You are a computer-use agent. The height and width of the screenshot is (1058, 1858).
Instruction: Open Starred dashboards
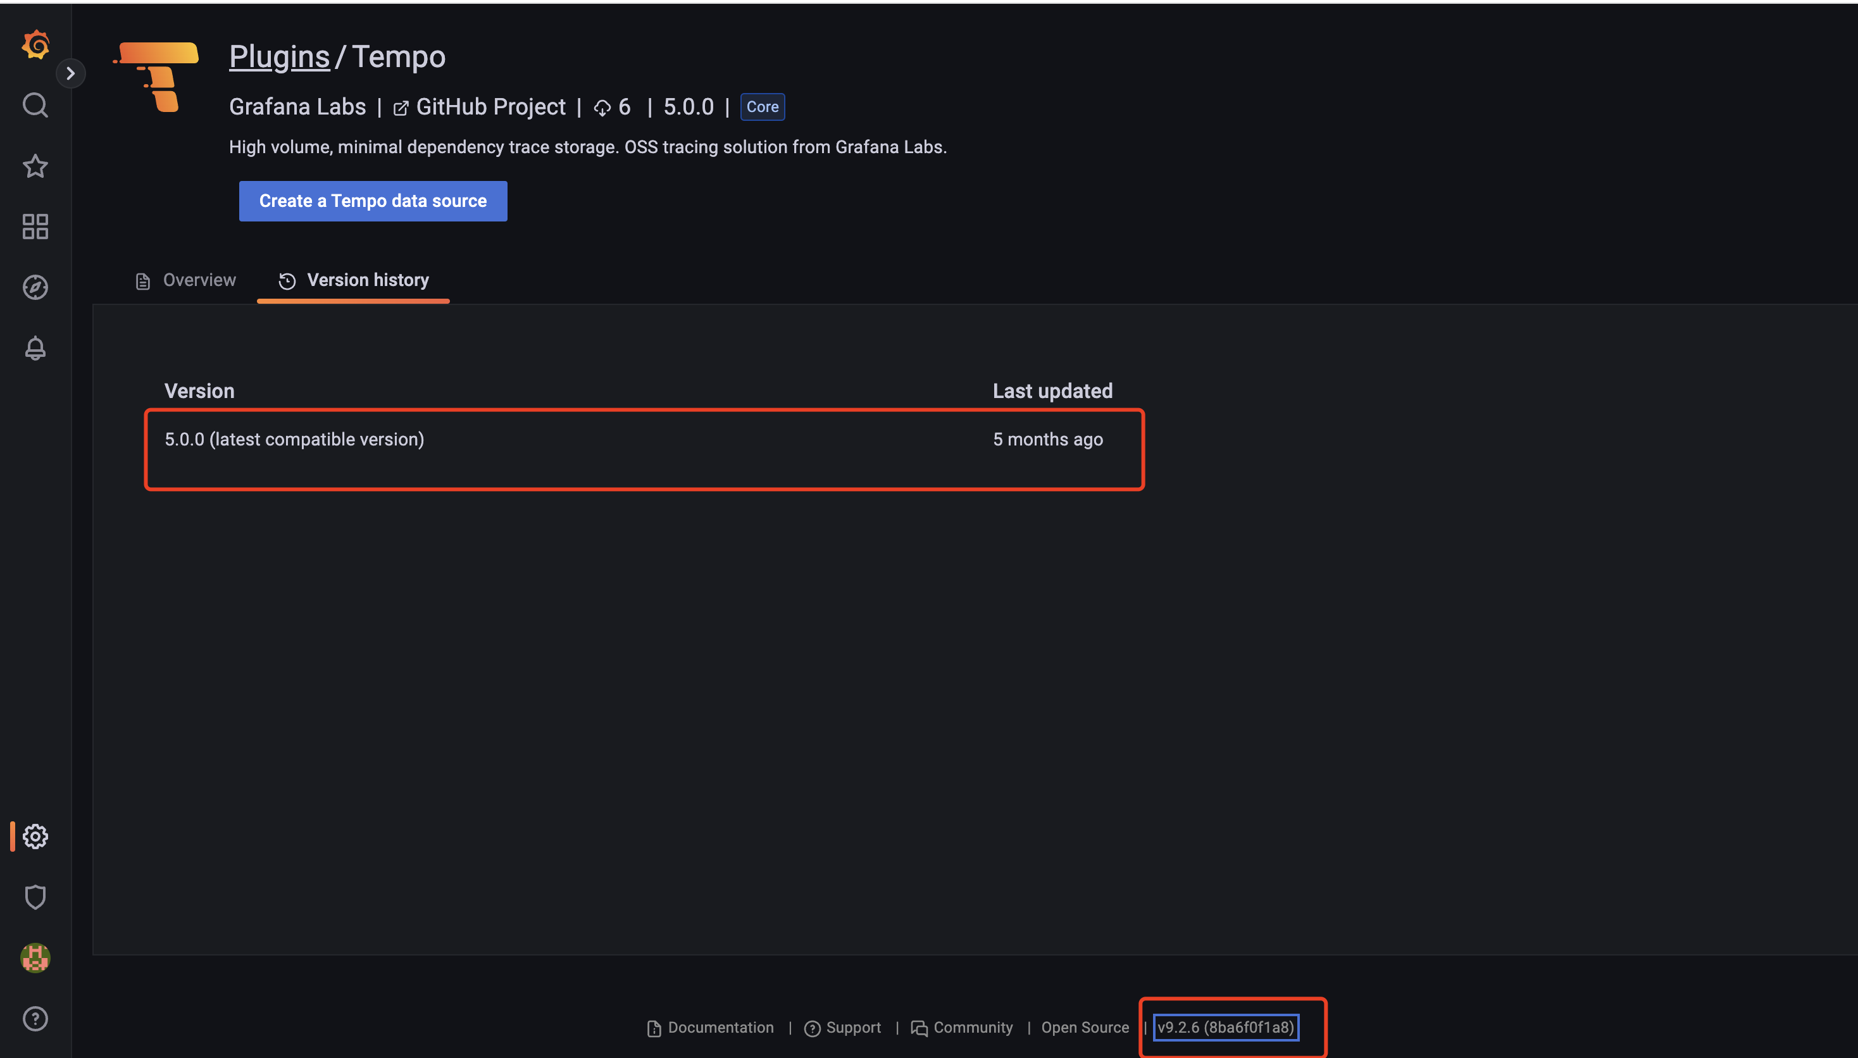click(x=35, y=166)
